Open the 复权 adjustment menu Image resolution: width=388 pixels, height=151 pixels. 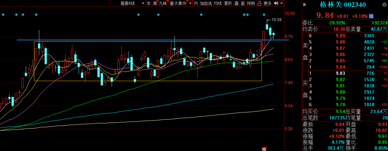point(228,3)
